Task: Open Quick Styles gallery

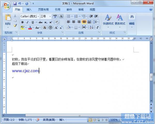Action: (108, 21)
